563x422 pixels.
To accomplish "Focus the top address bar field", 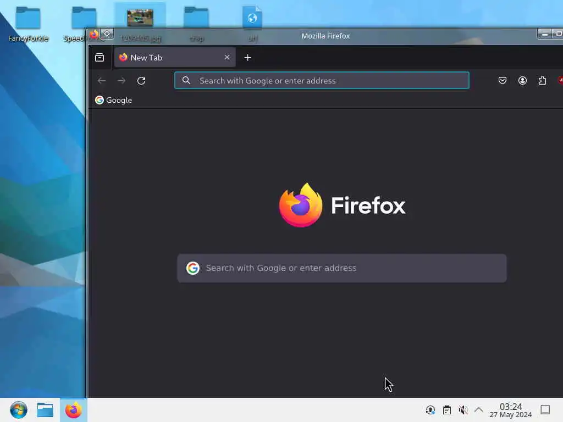I will (322, 80).
